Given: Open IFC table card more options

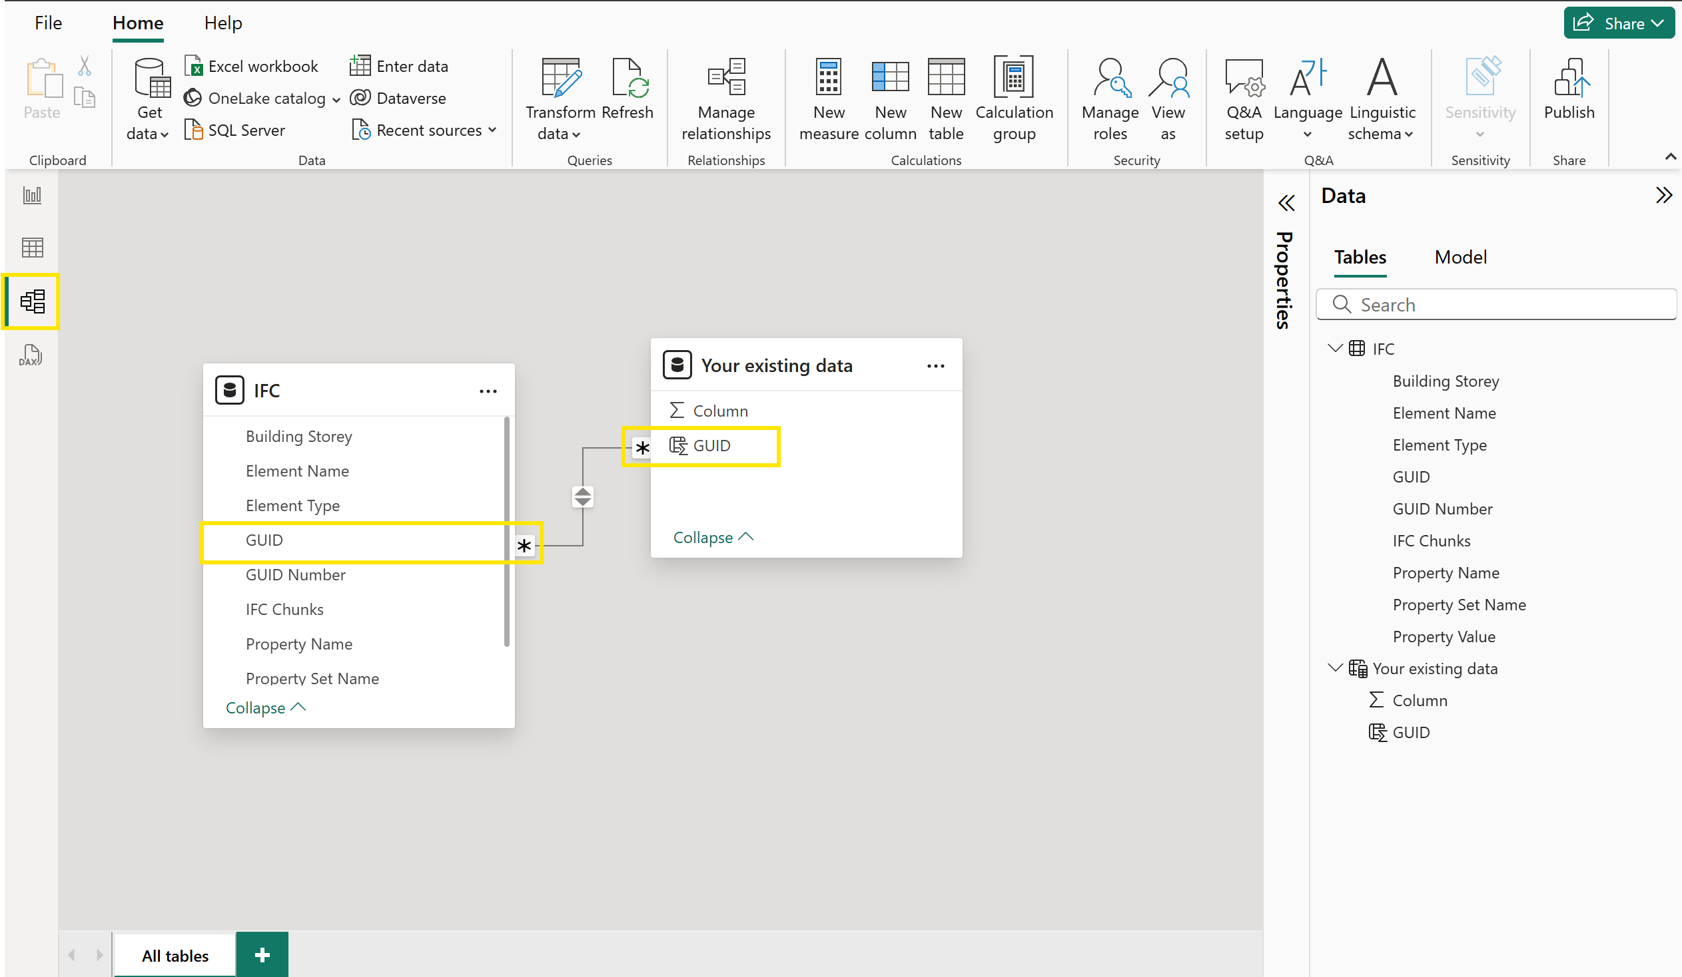Looking at the screenshot, I should click(488, 391).
